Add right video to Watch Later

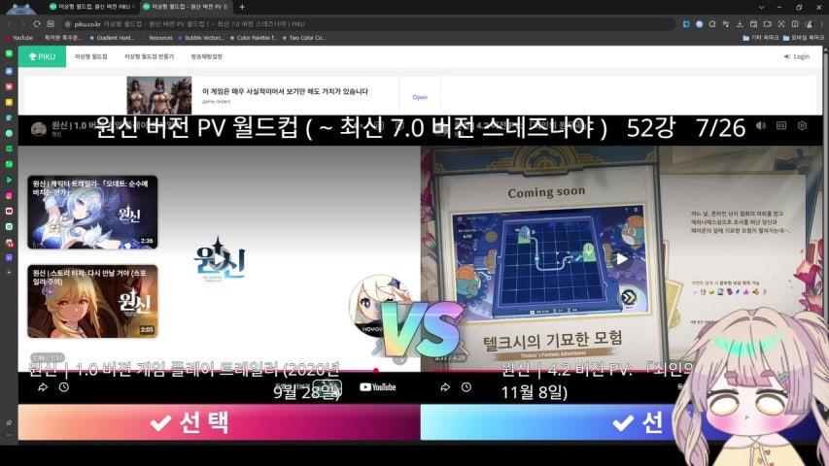click(466, 387)
